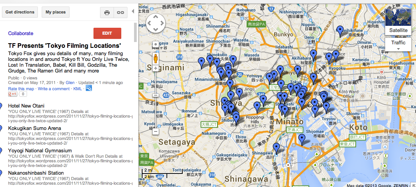This screenshot has height=187, width=416.
Task: Show my location on the map
Action: coord(156,44)
